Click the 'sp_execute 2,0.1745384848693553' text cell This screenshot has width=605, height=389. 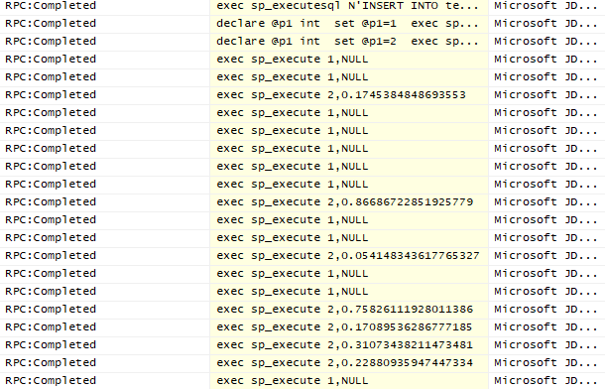[x=349, y=95]
